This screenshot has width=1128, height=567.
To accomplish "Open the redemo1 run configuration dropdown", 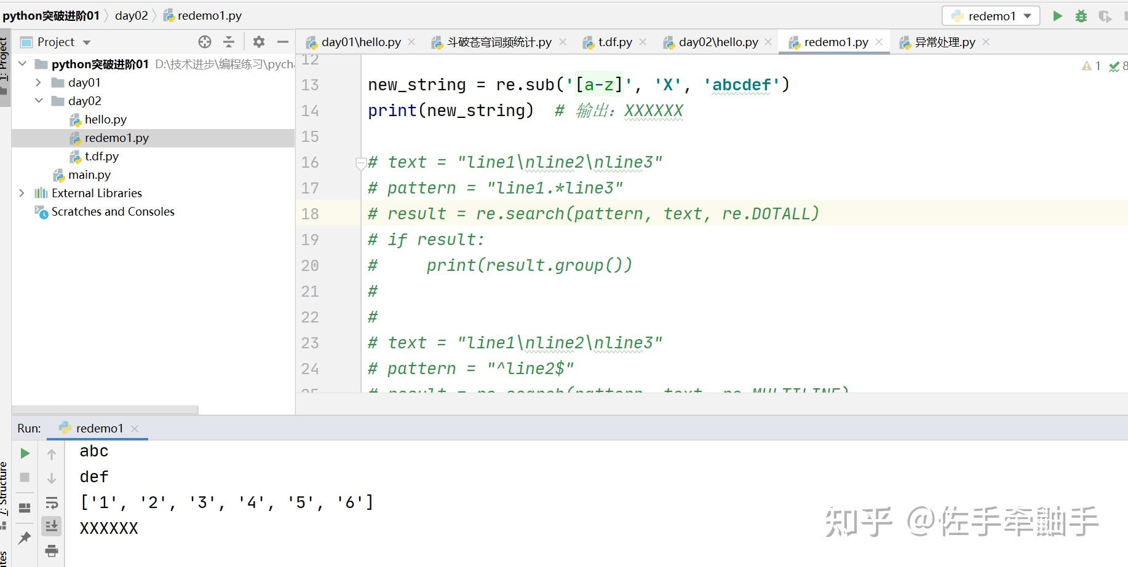I will coord(991,16).
